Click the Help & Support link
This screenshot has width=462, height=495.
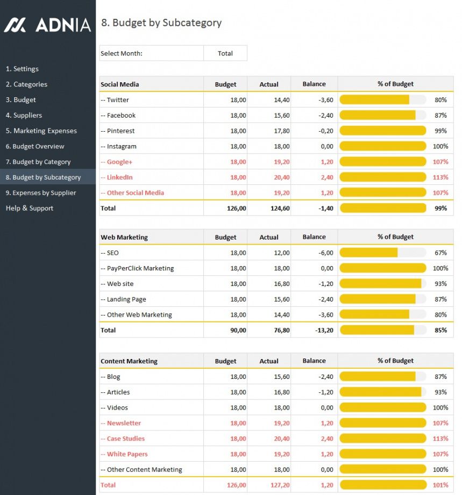[x=30, y=208]
